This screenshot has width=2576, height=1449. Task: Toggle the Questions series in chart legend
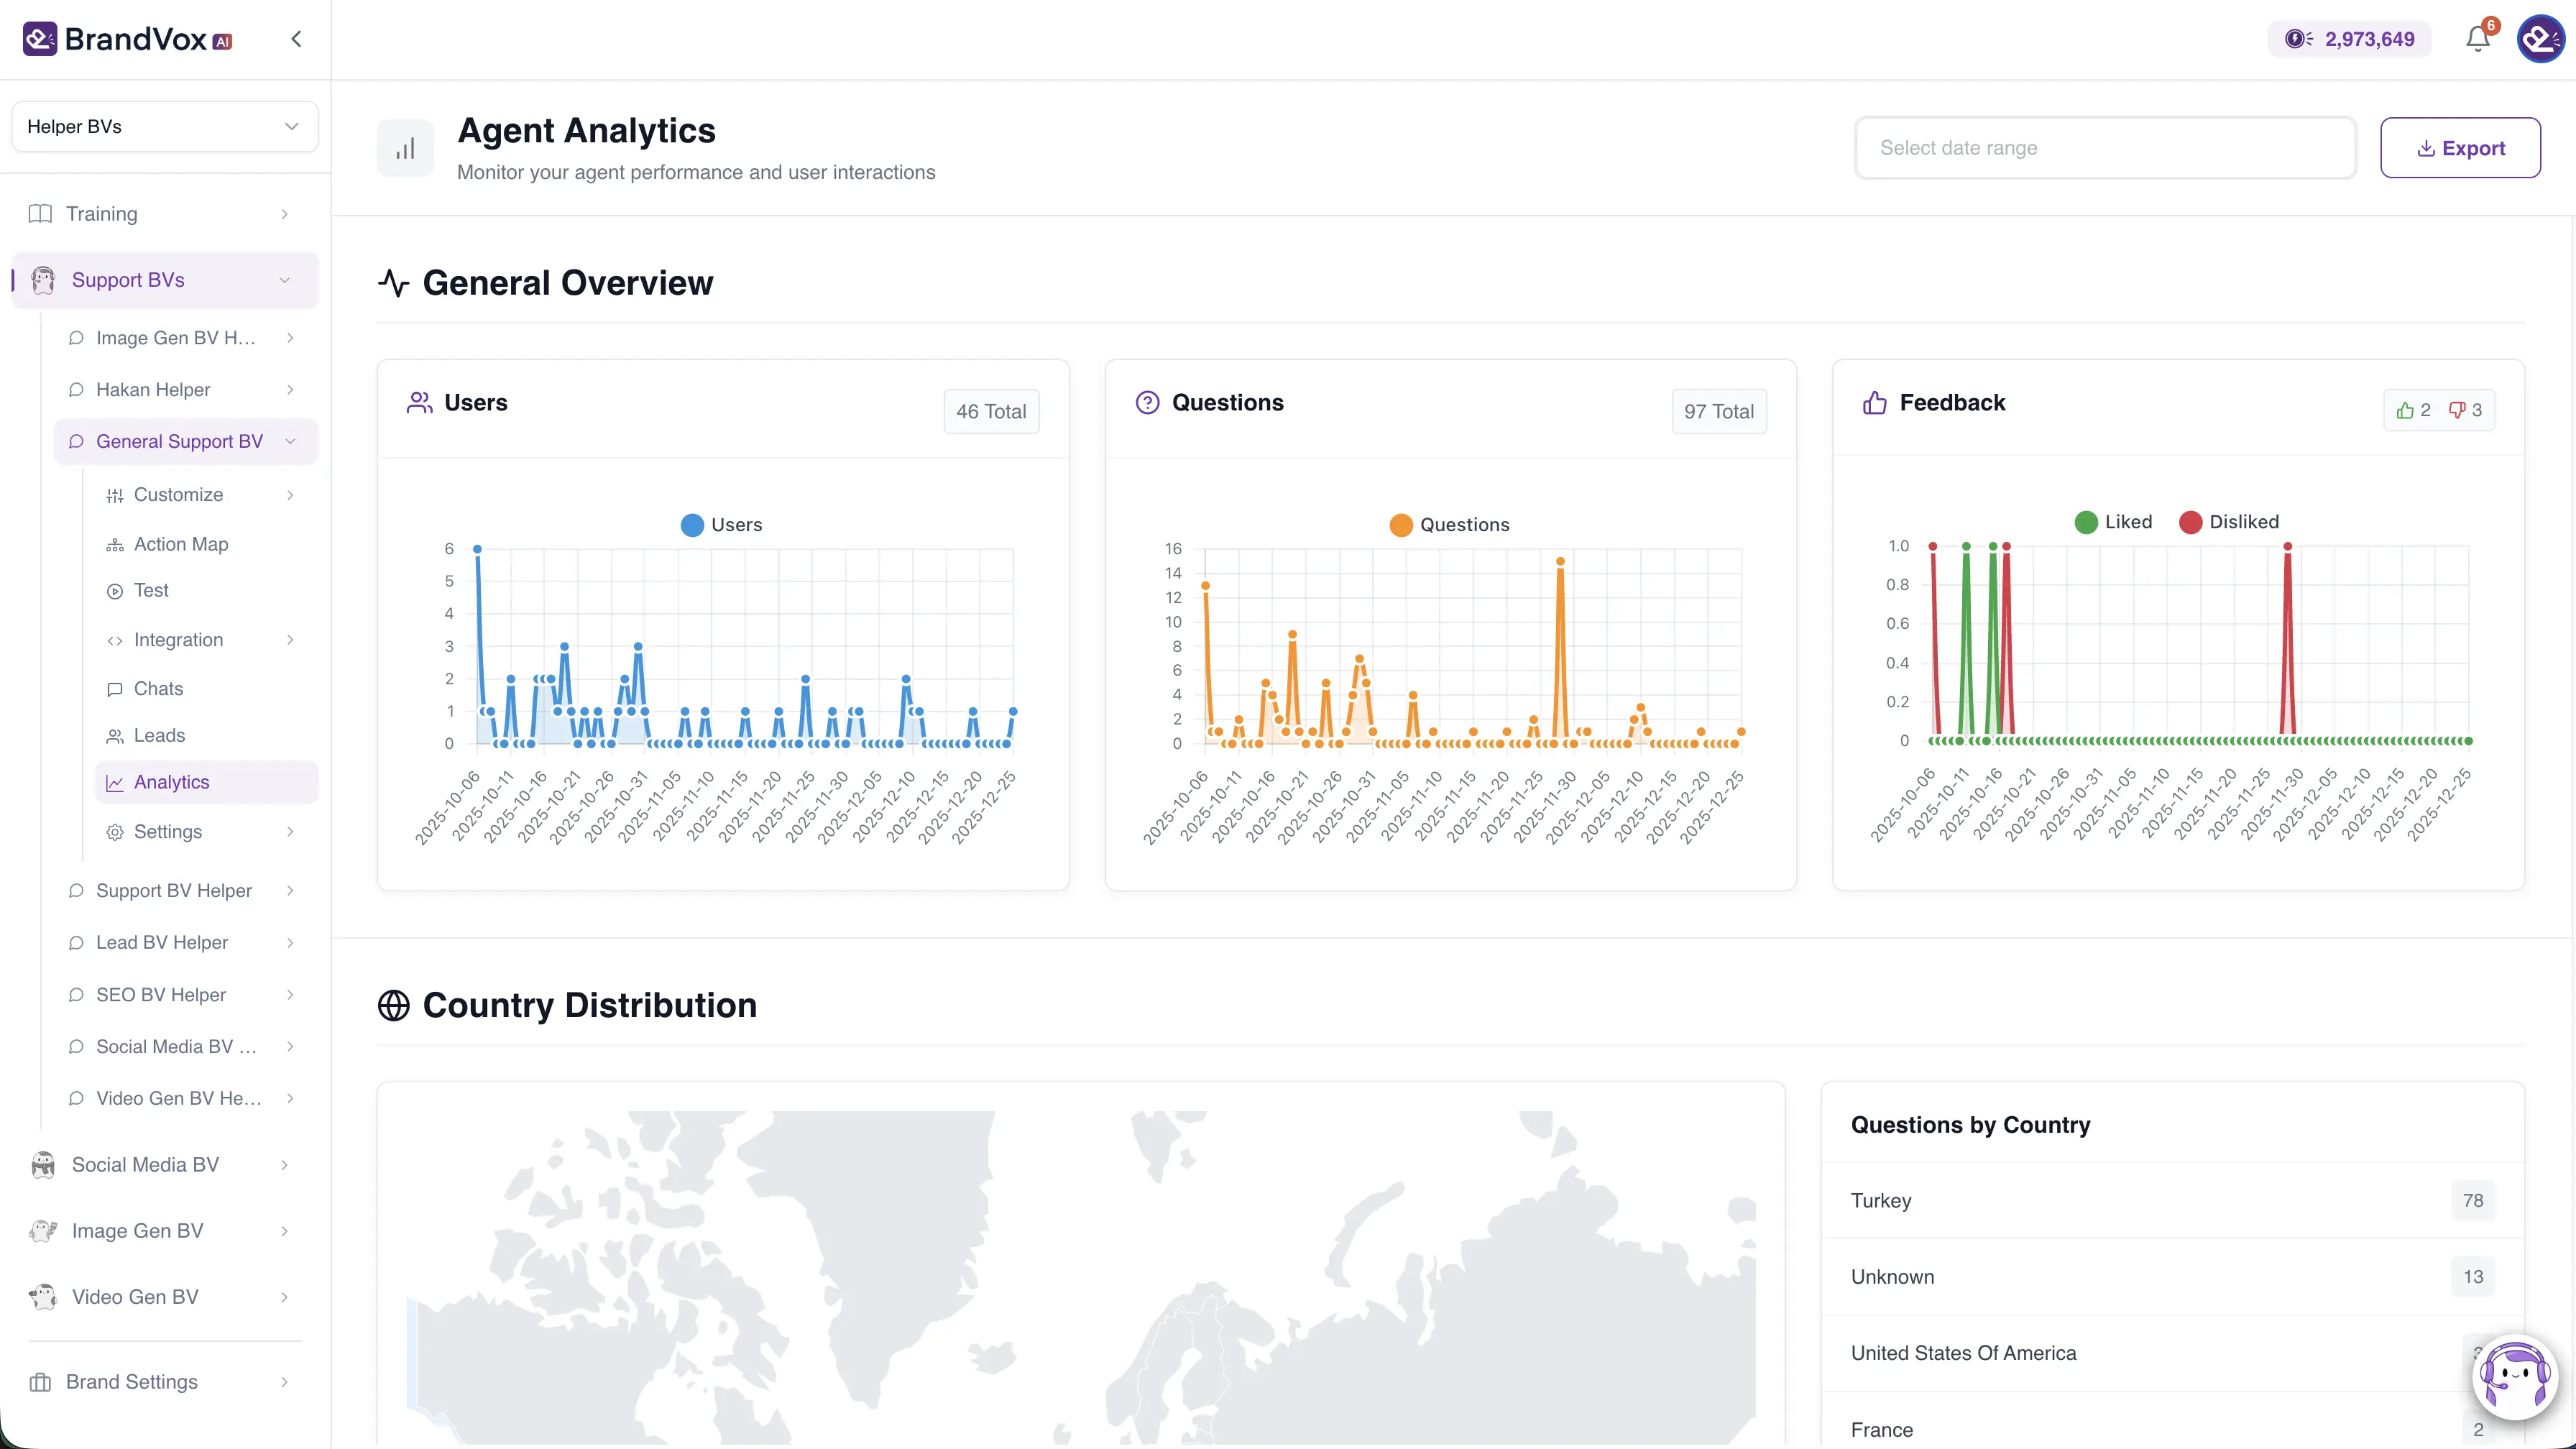1449,525
